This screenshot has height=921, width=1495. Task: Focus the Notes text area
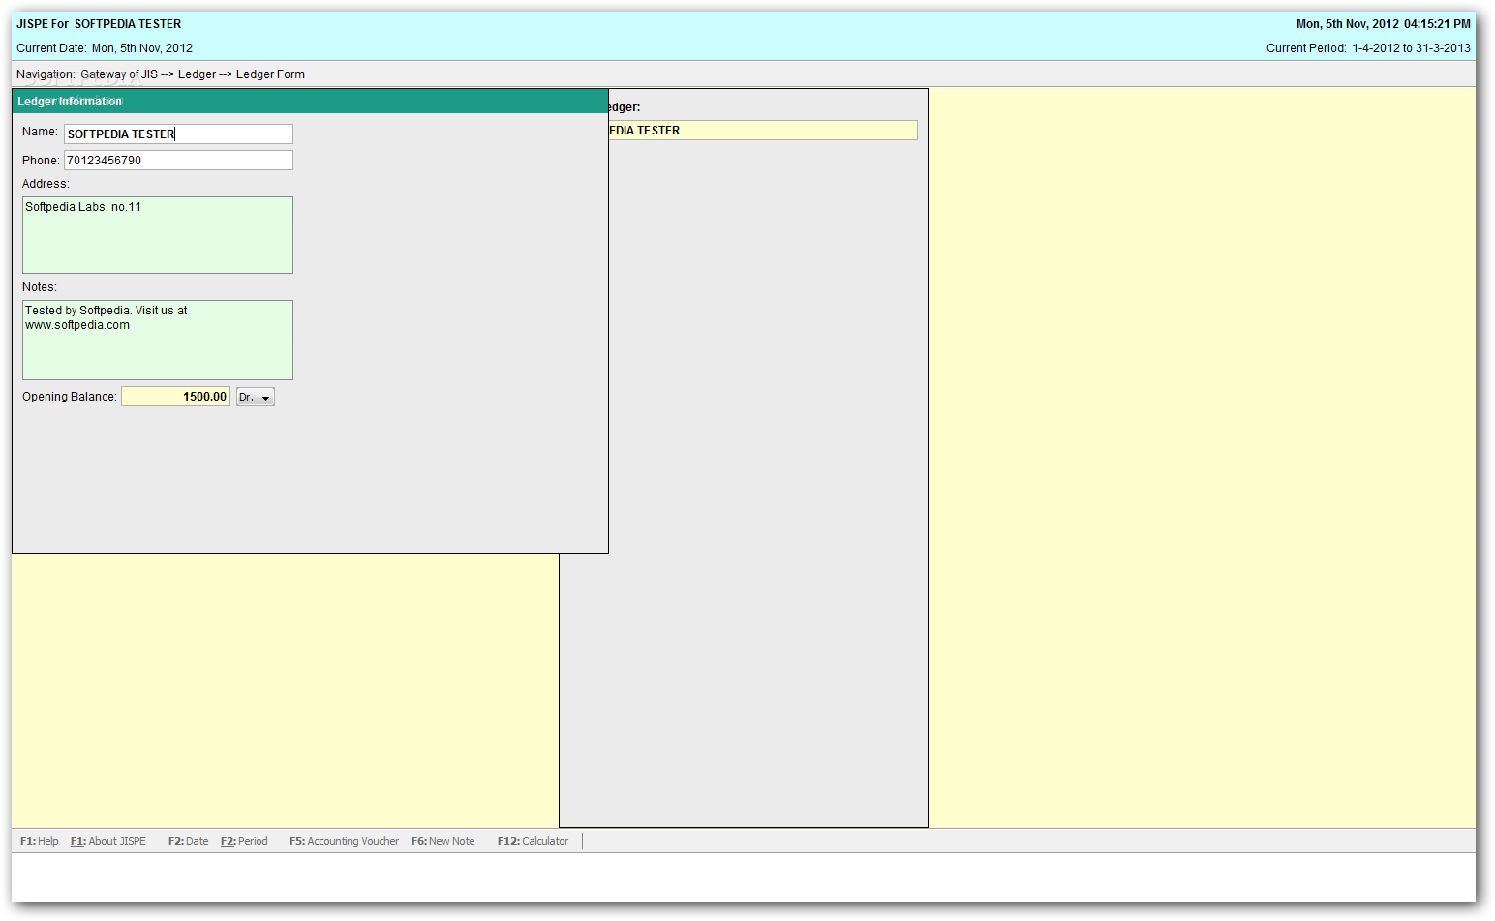158,340
